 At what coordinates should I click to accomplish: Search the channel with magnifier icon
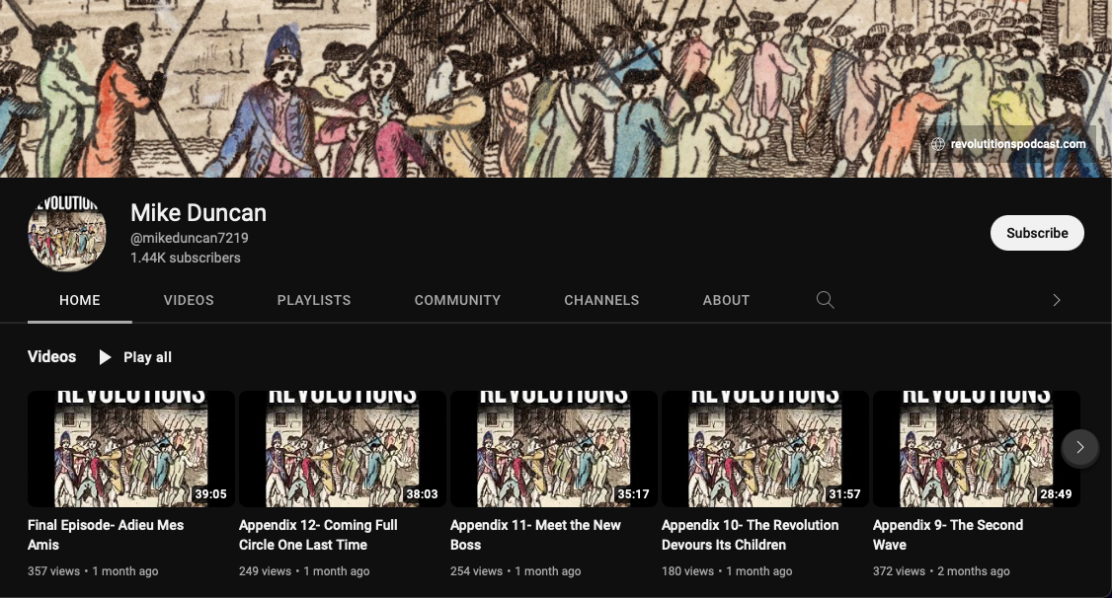tap(825, 300)
